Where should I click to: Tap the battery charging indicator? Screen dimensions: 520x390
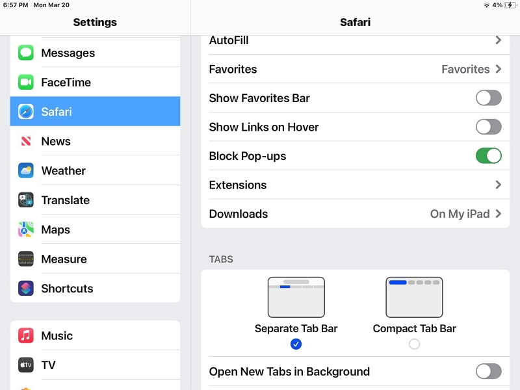pos(510,5)
